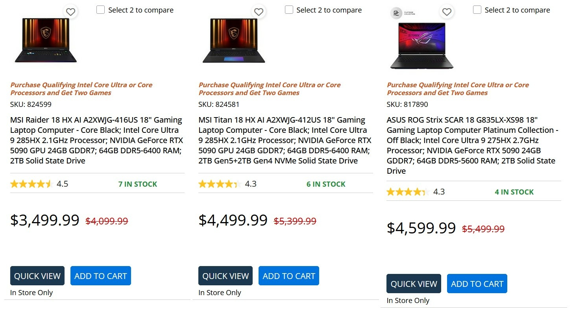
Task: Open the two games promo link above SKU 824581
Action: (270, 89)
